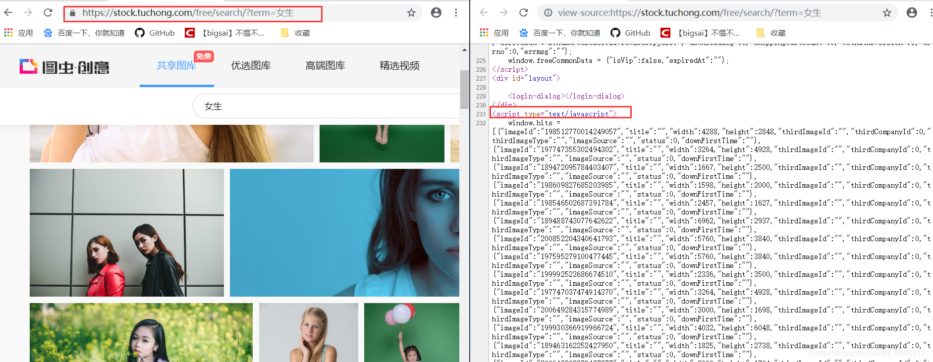The height and width of the screenshot is (362, 933).
Task: Click the "window.freeCommonData" source line
Action: pos(618,60)
